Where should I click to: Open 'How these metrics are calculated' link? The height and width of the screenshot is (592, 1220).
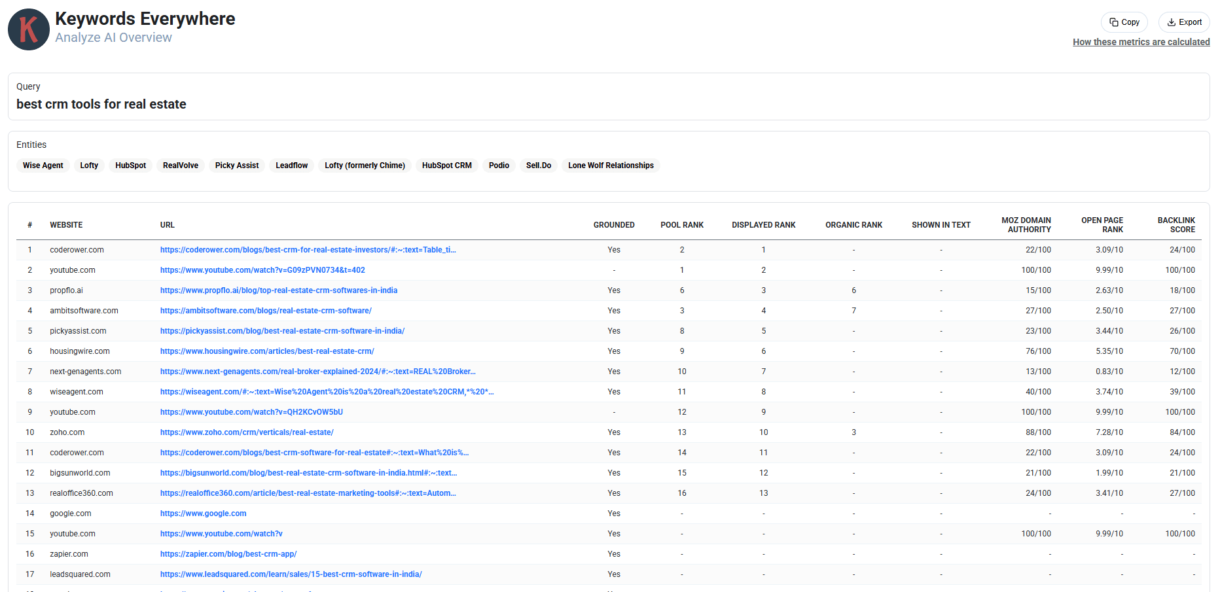1141,42
